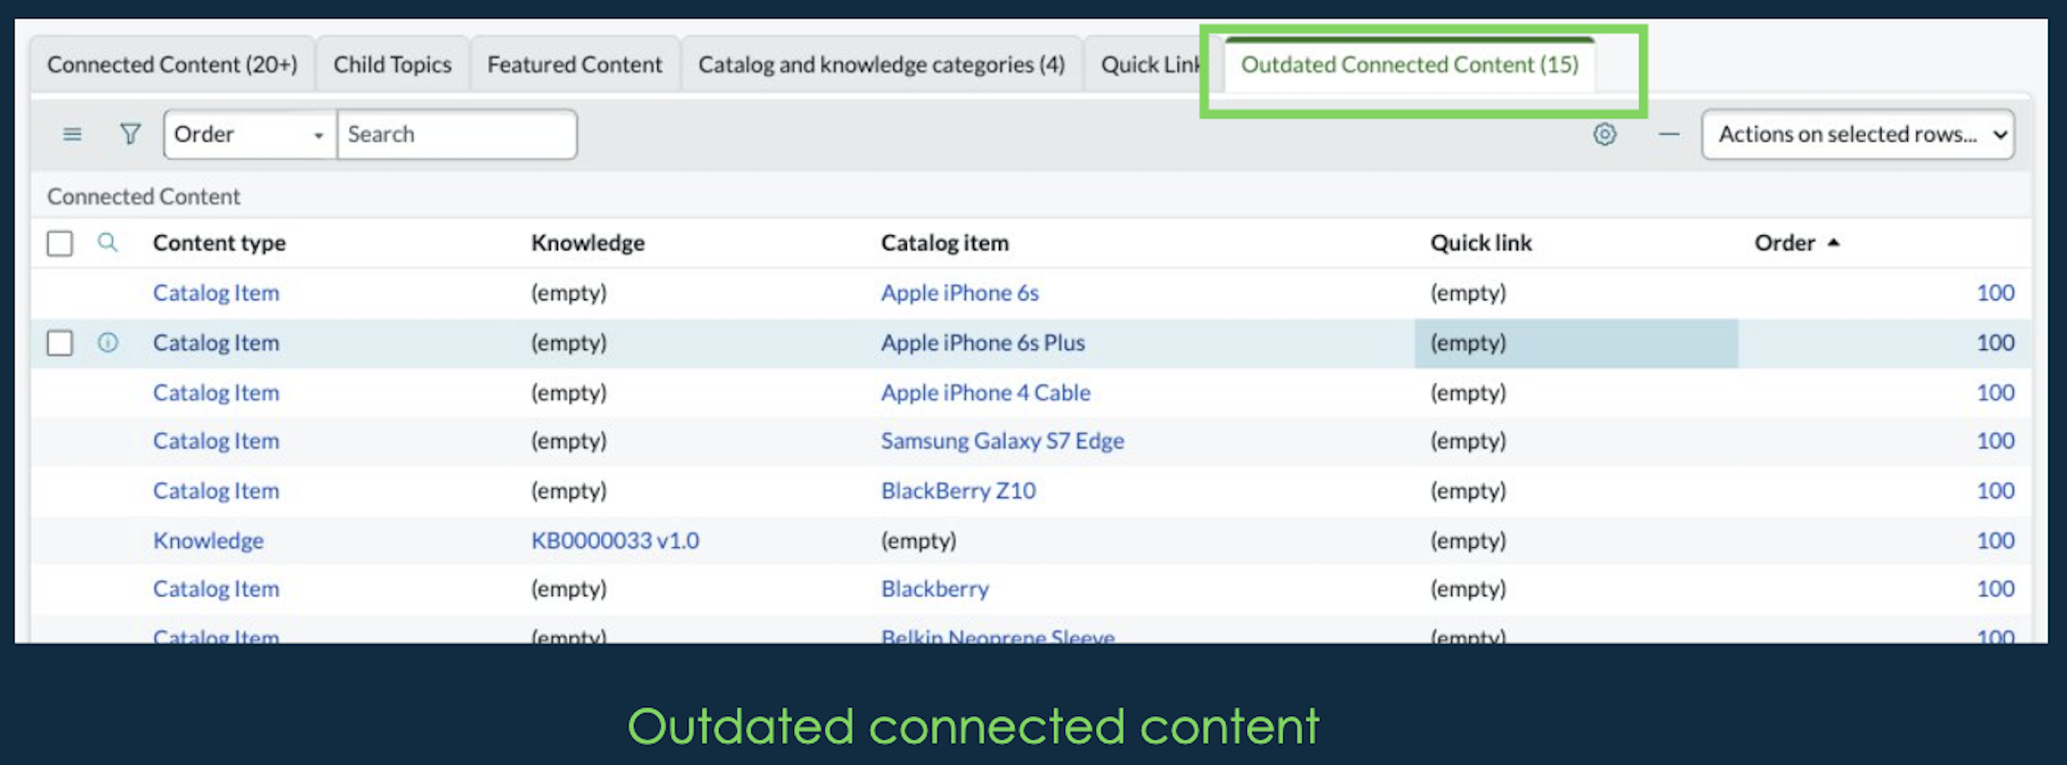The height and width of the screenshot is (765, 2067).
Task: Open the Blackberry catalog item link
Action: tap(935, 590)
